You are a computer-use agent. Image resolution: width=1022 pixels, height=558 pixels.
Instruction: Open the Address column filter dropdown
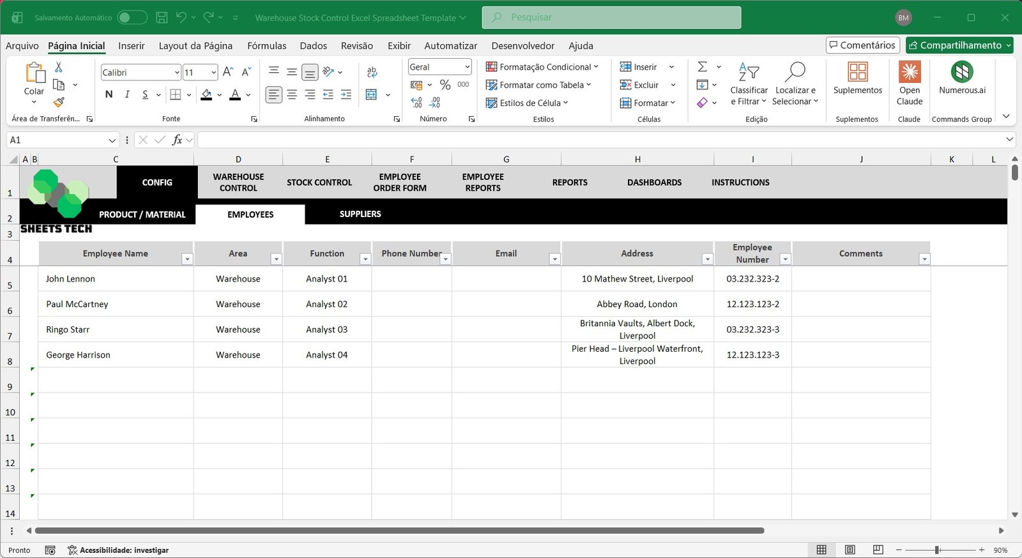coord(707,259)
